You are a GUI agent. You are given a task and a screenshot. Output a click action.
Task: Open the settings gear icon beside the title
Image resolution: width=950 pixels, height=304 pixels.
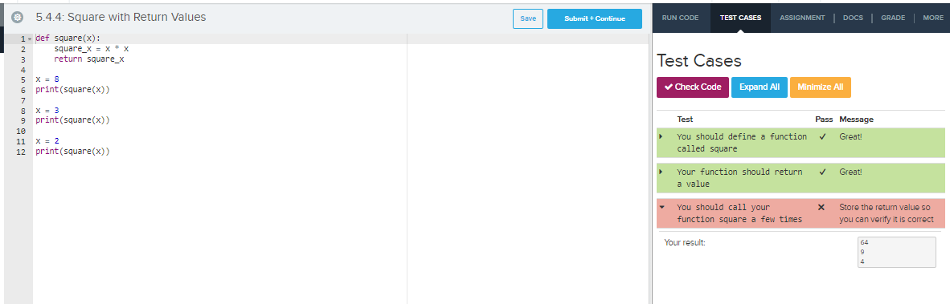[x=18, y=18]
